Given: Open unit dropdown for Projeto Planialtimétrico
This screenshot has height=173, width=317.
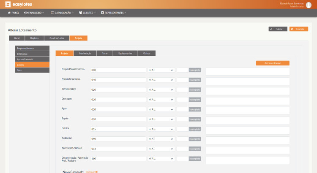Looking at the screenshot, I should (161, 70).
